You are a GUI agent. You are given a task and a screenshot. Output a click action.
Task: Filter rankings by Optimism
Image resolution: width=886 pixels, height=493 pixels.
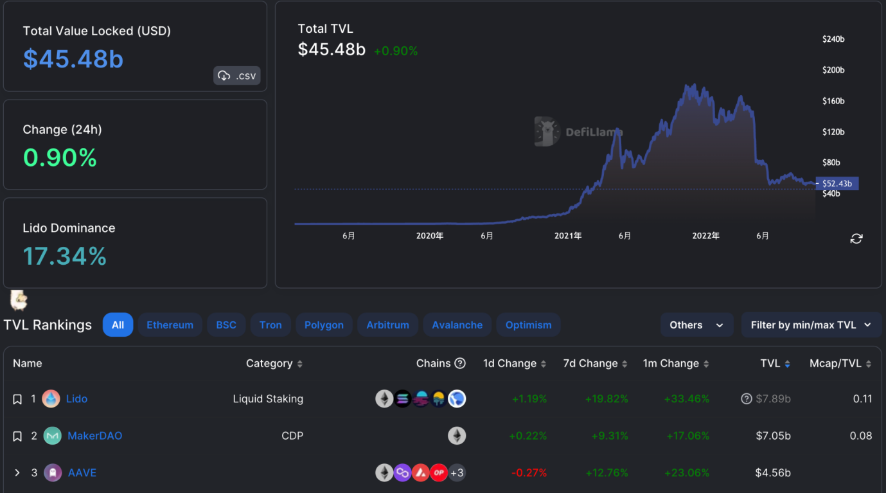point(528,325)
